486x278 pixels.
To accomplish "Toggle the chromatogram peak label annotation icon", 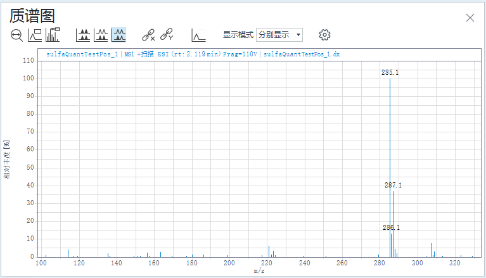I will pyautogui.click(x=35, y=35).
